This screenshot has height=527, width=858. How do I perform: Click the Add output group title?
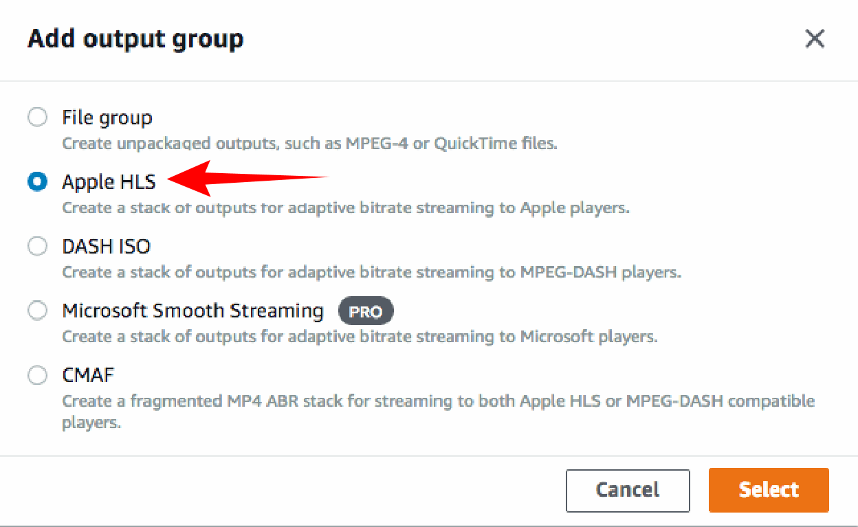point(135,39)
